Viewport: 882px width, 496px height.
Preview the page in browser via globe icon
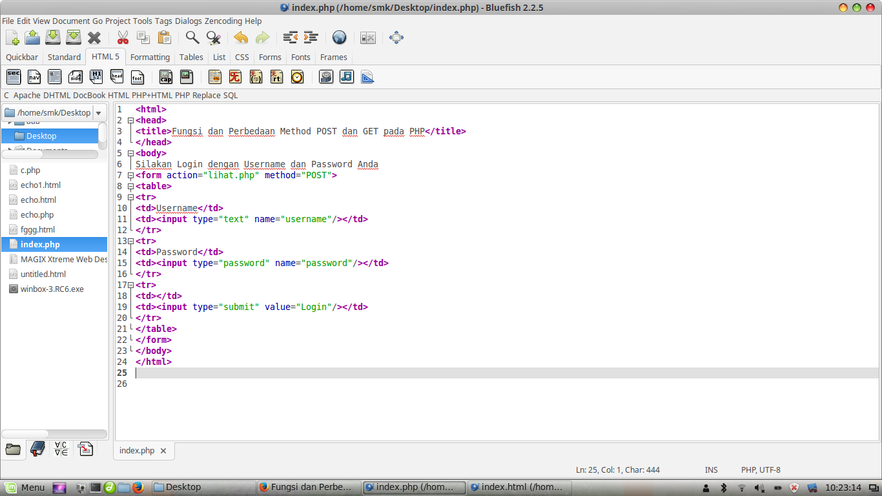point(340,37)
